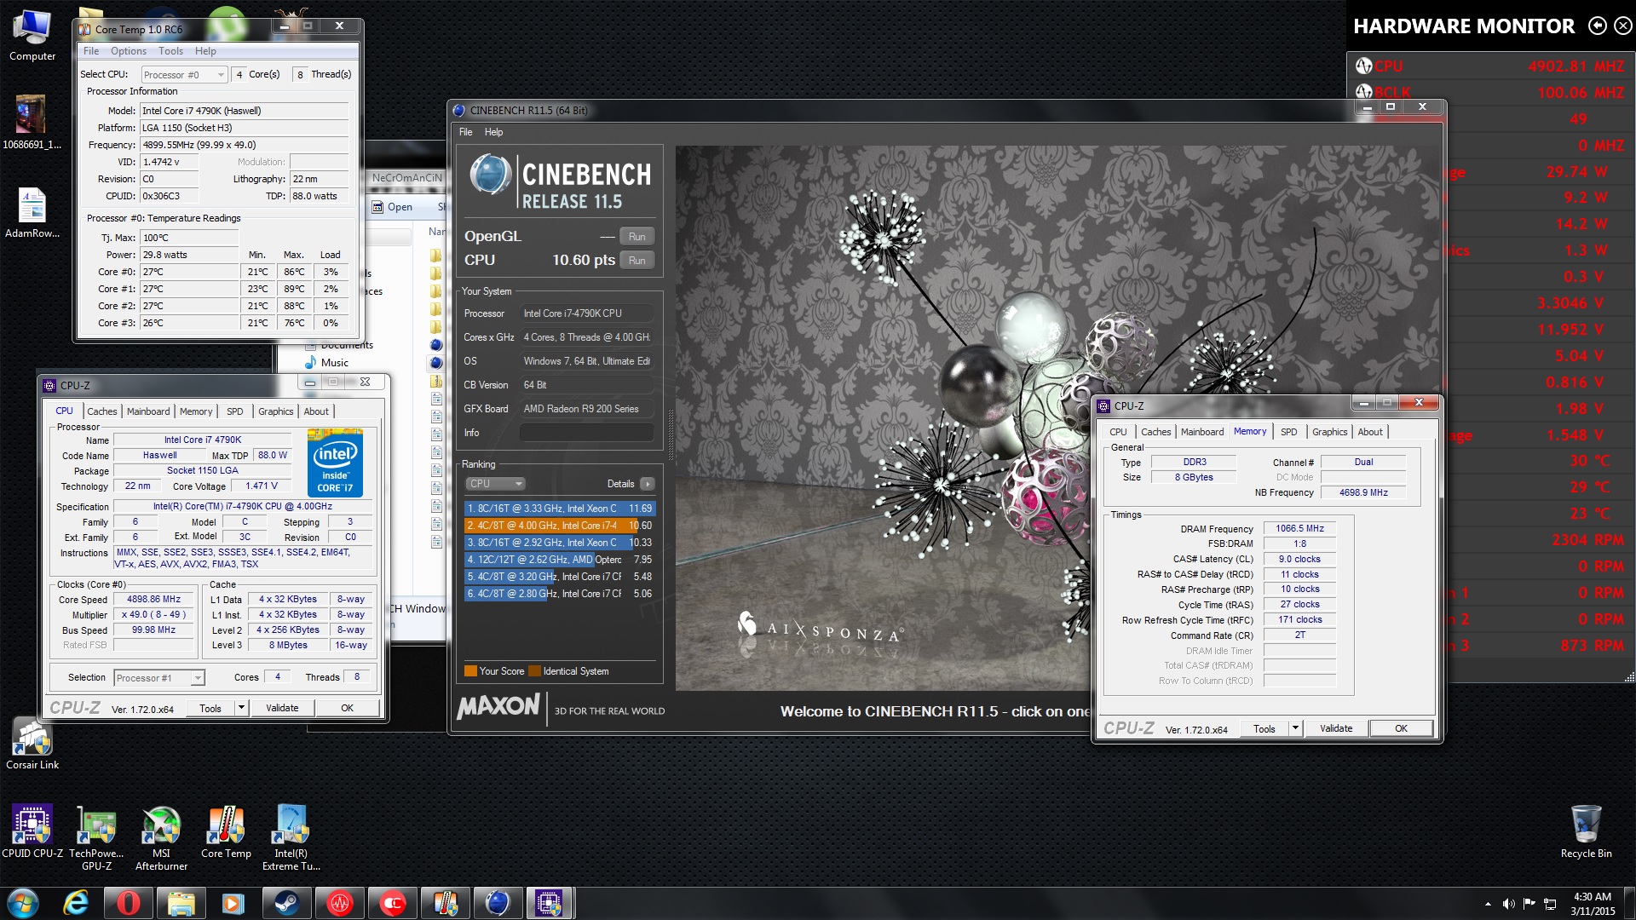
Task: Switch to CPU tab in right CPU-Z
Action: [x=1118, y=432]
